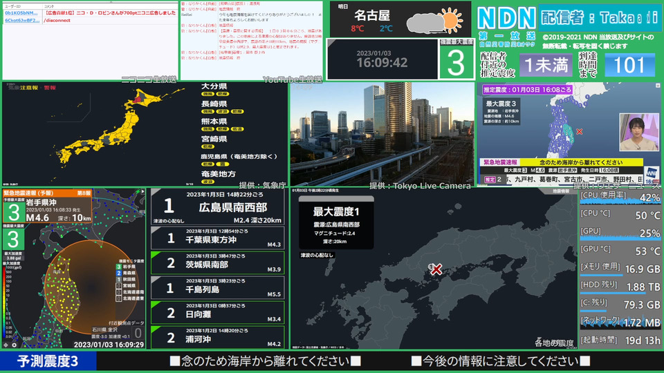The height and width of the screenshot is (373, 664).
Task: Select the 浦河沖 M4.2 earthquake entry
Action: (218, 338)
